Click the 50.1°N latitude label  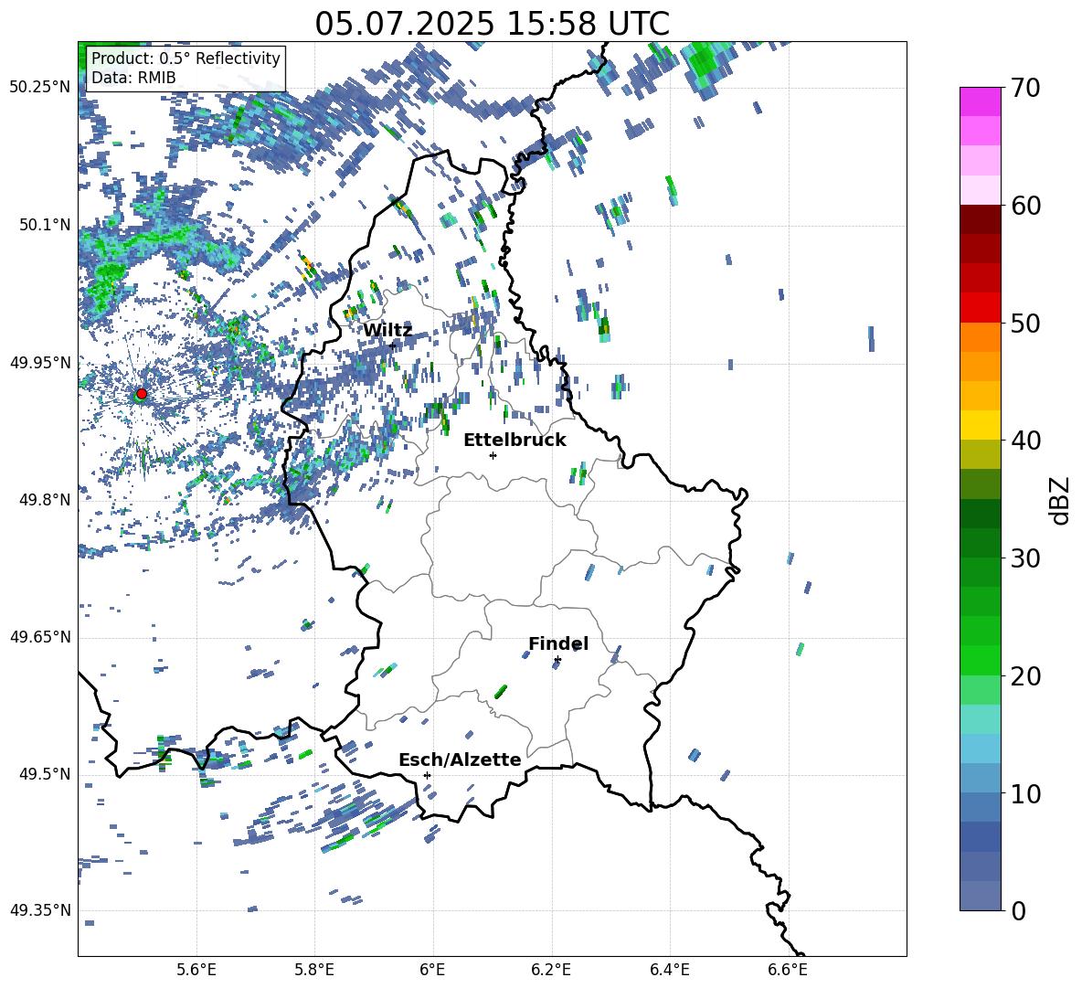(x=46, y=225)
